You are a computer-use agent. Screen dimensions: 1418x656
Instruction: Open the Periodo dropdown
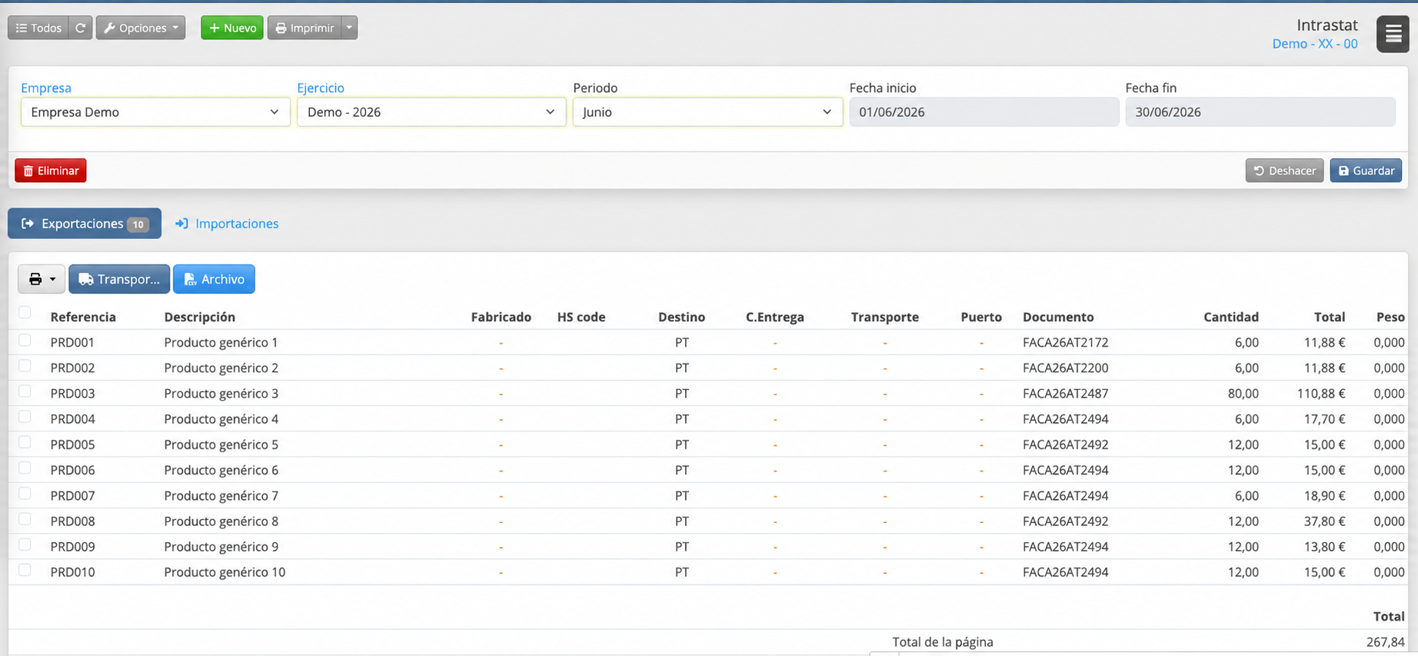coord(707,112)
